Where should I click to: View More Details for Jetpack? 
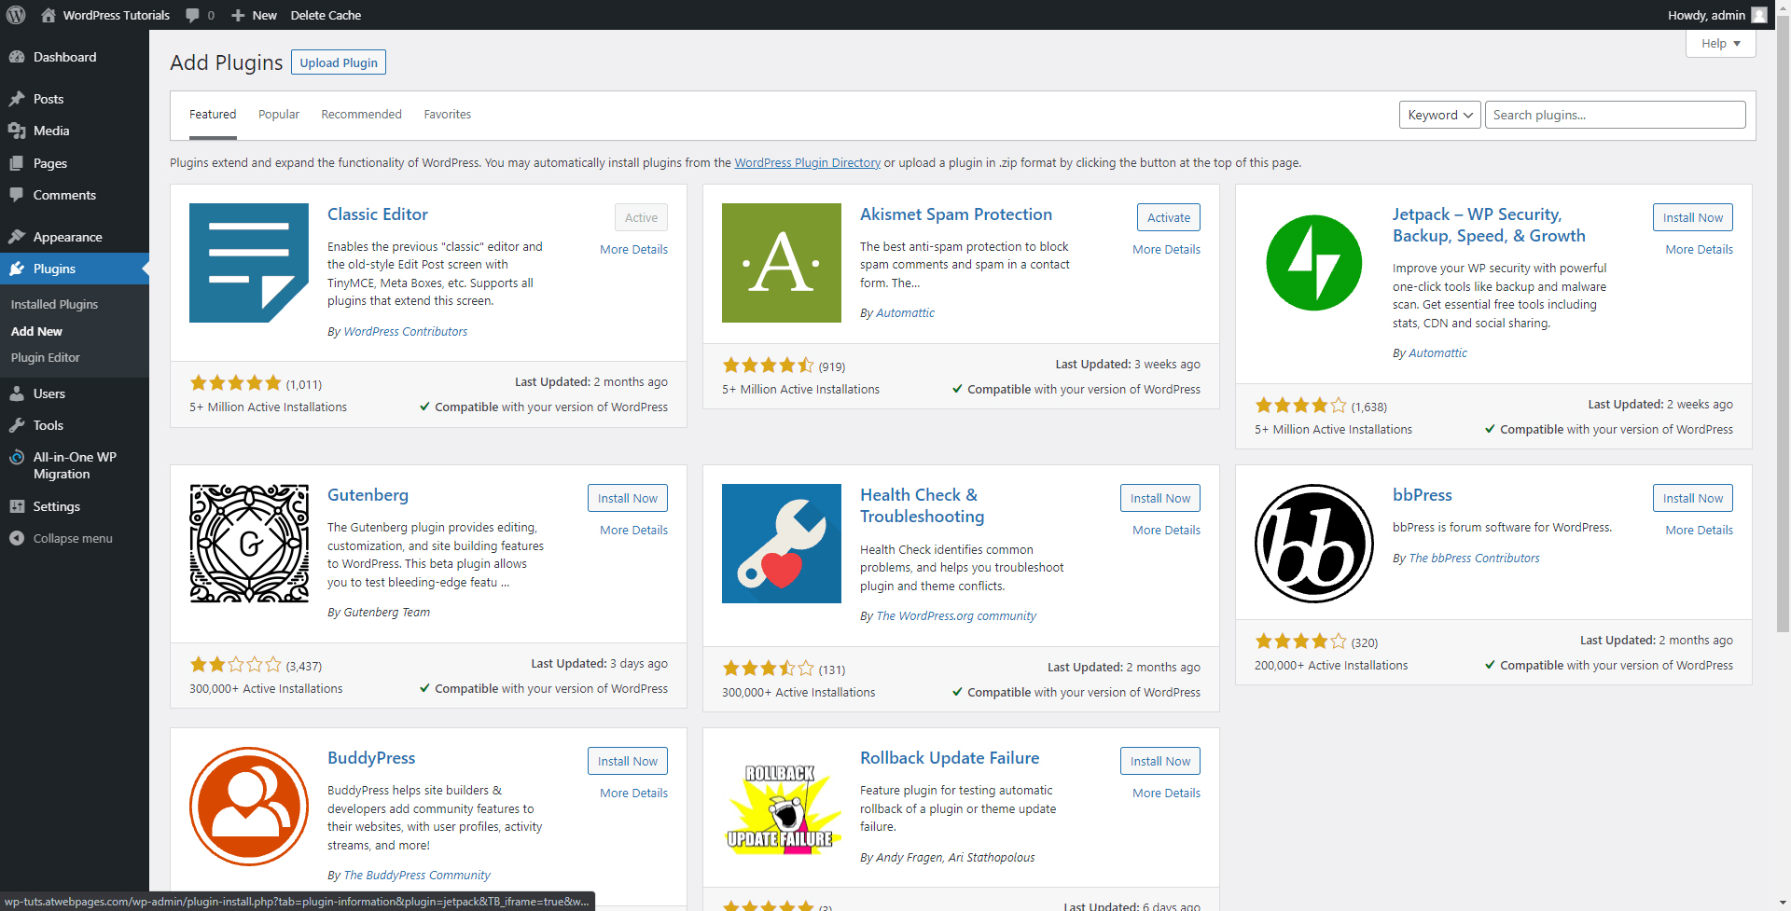pyautogui.click(x=1699, y=249)
